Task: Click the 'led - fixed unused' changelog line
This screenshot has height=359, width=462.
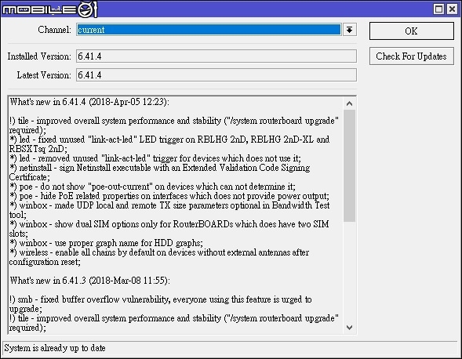Action: [x=169, y=144]
